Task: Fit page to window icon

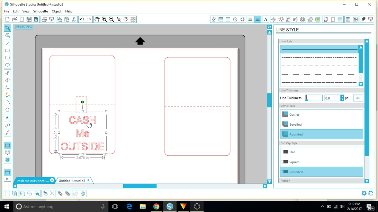Action: [133, 19]
